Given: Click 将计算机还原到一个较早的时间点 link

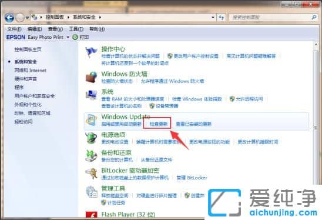Looking at the screenshot, I should pyautogui.click(x=135, y=64).
